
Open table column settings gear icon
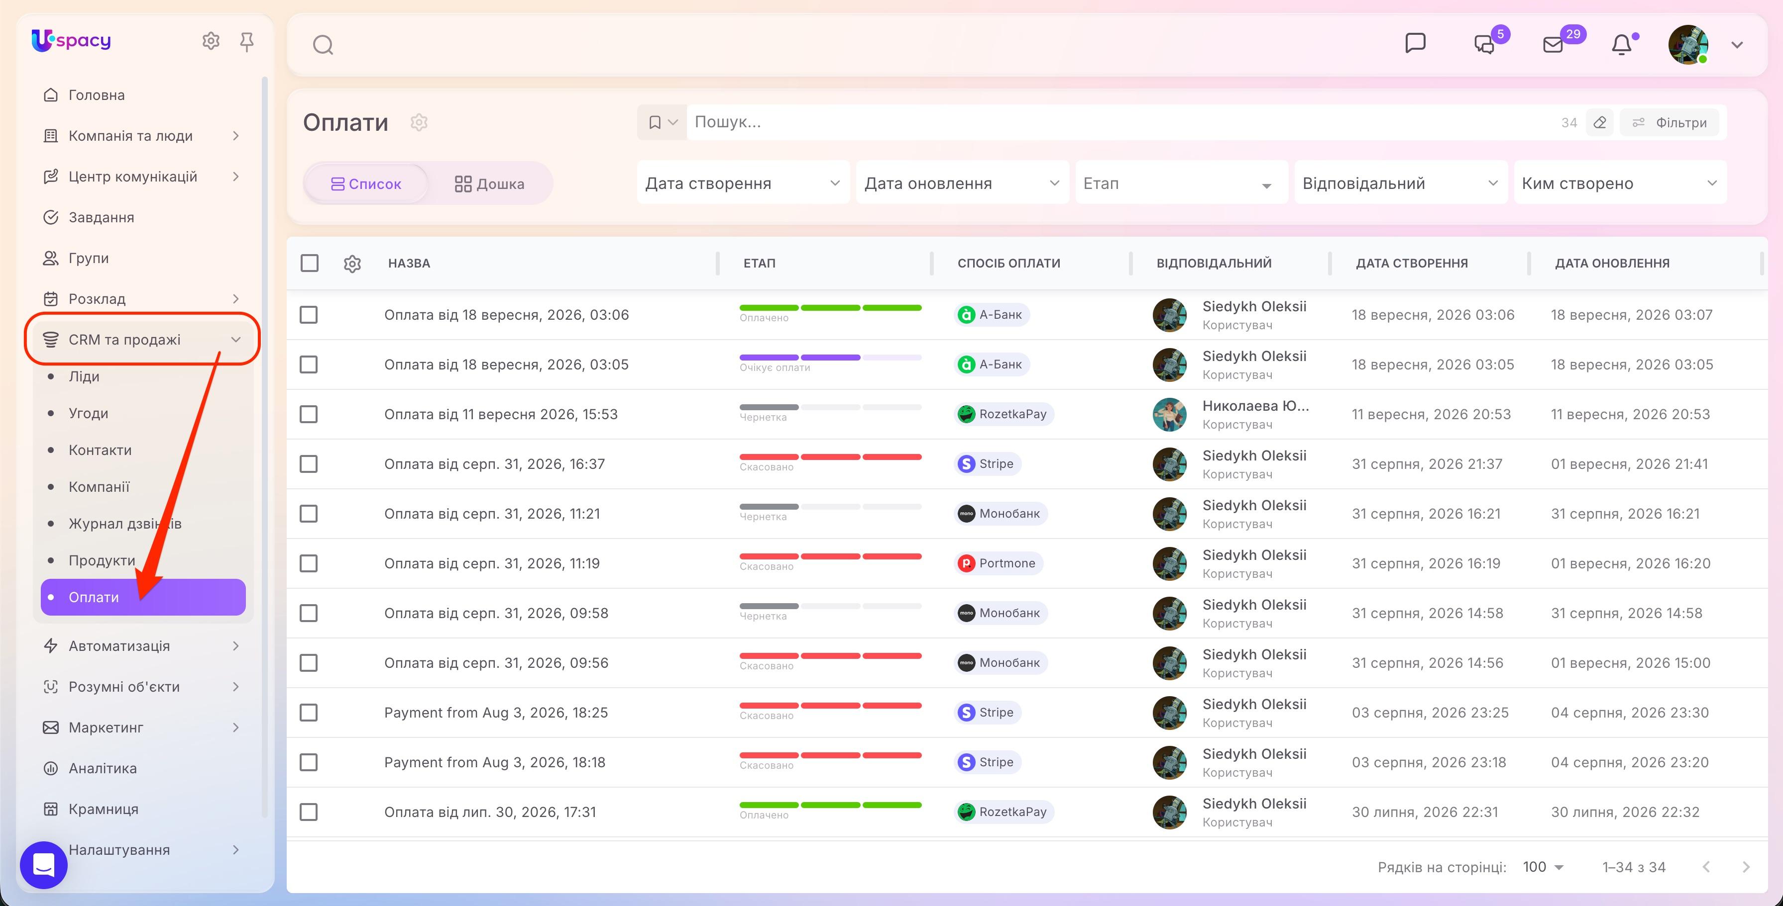click(352, 264)
